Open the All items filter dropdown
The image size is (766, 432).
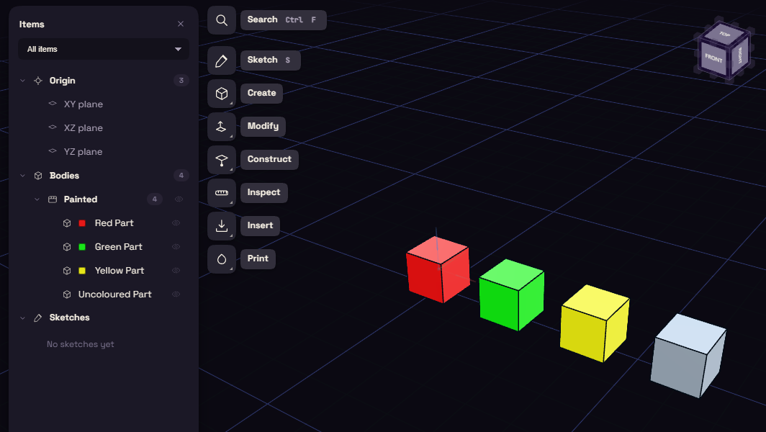click(104, 49)
